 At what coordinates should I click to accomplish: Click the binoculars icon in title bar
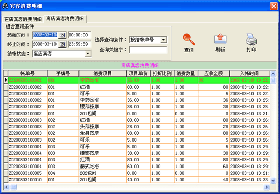pos(5,6)
